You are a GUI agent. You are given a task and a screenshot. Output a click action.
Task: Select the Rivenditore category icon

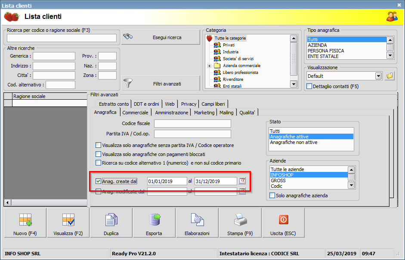pos(217,79)
